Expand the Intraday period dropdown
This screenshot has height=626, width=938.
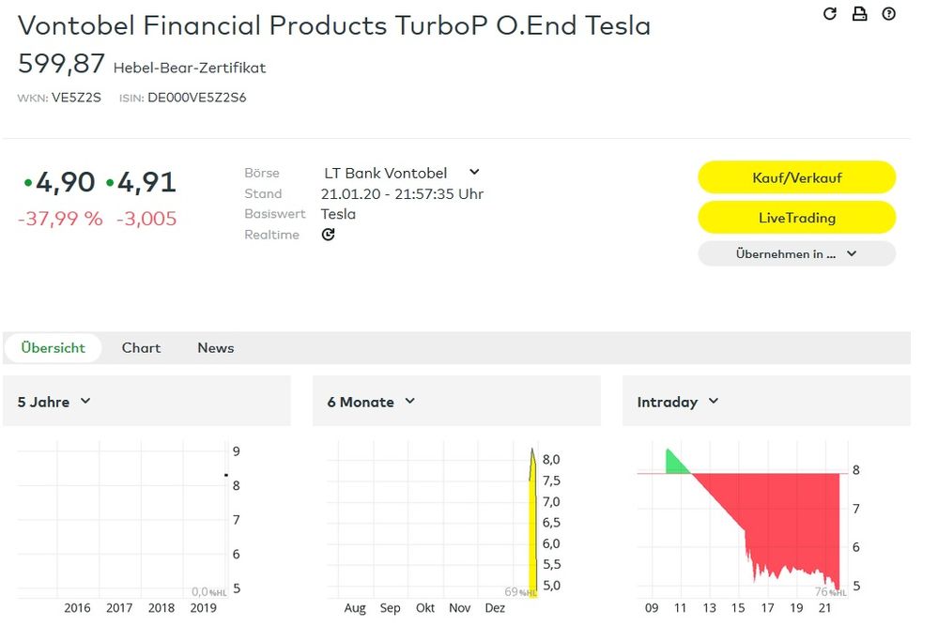point(676,401)
